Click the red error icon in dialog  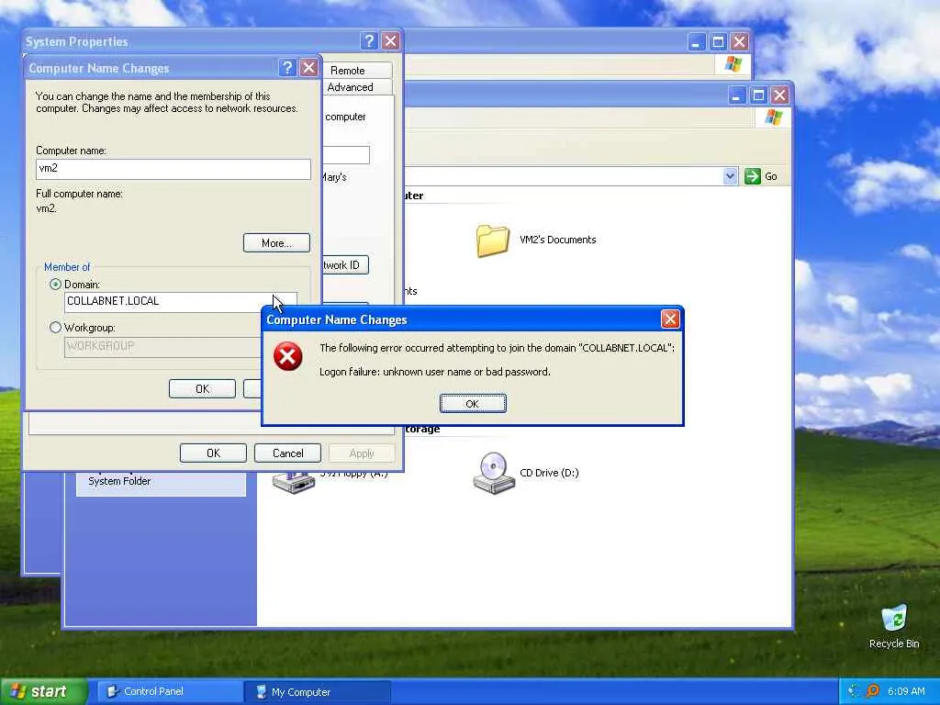(287, 357)
